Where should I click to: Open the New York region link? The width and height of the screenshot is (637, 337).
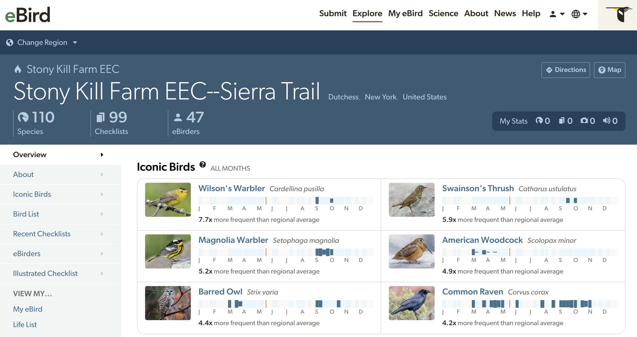click(x=380, y=97)
